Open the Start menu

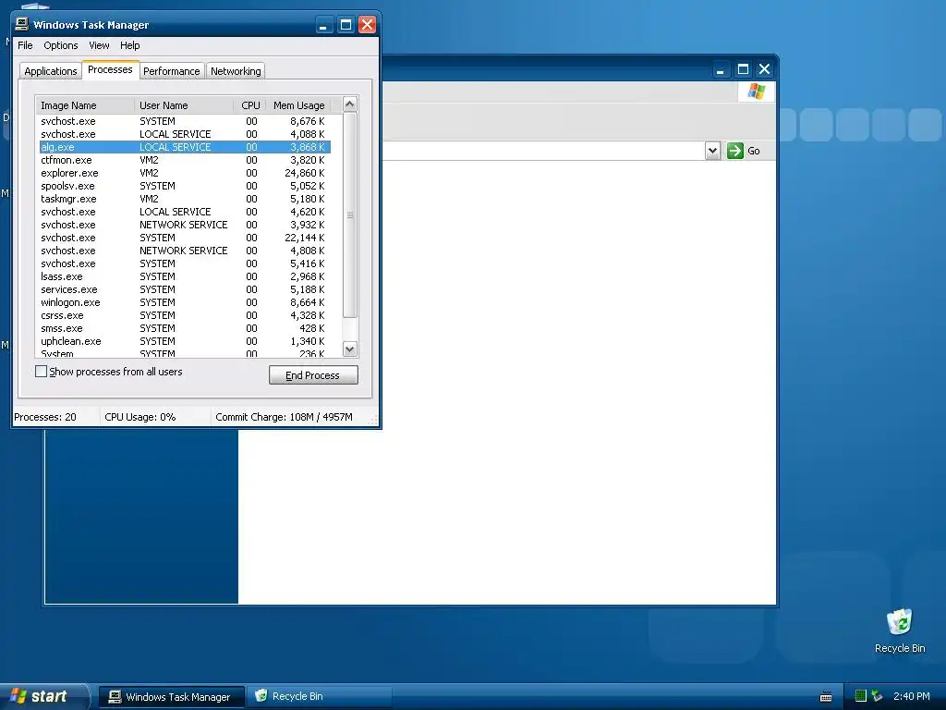tap(43, 696)
